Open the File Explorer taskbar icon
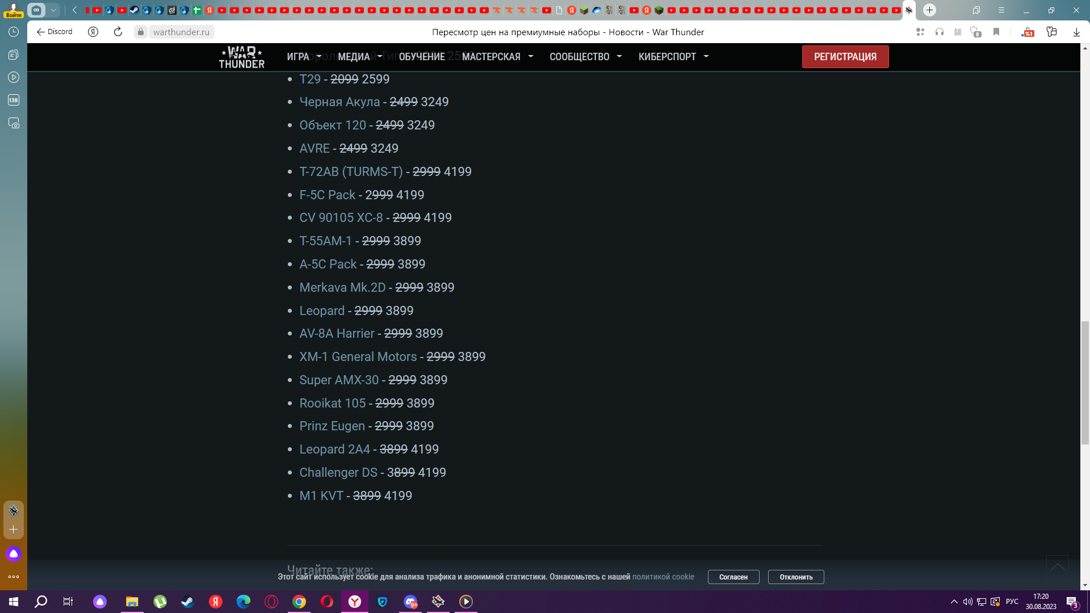 (132, 602)
